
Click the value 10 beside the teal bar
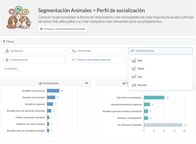point(167,98)
